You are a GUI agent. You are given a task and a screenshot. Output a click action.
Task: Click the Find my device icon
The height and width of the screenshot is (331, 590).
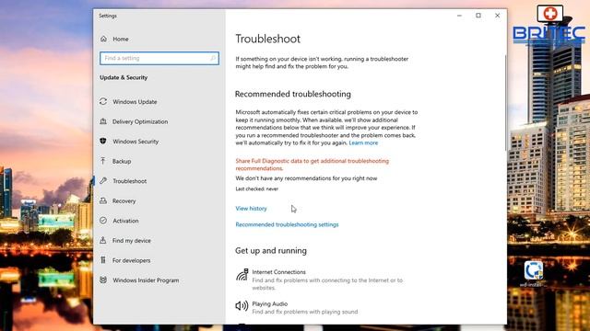point(103,240)
